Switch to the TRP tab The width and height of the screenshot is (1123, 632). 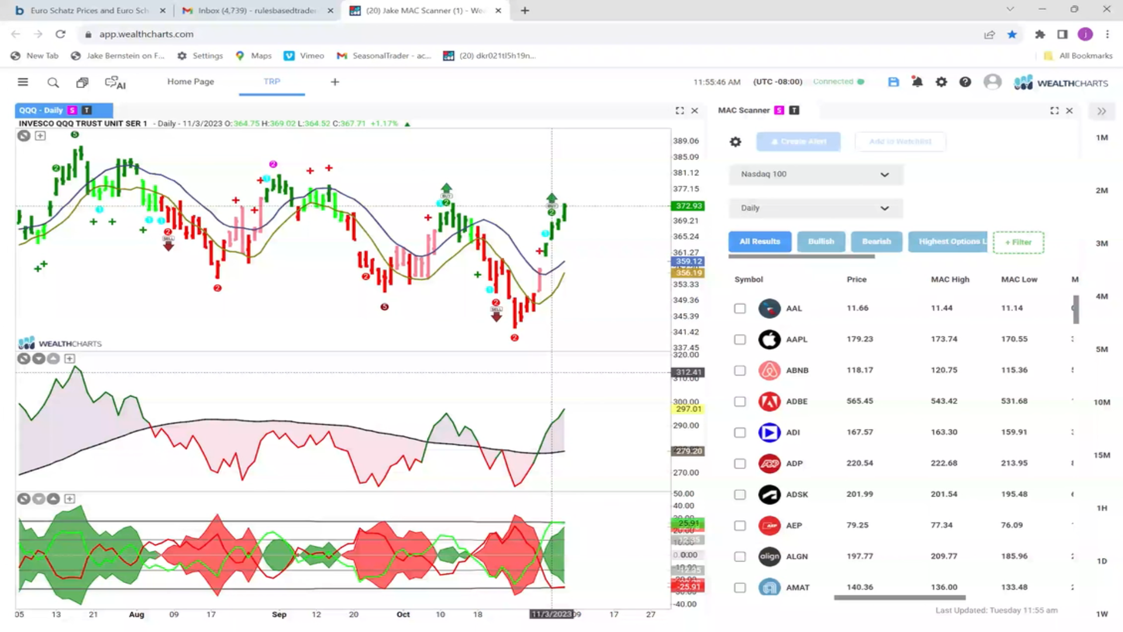click(x=272, y=82)
